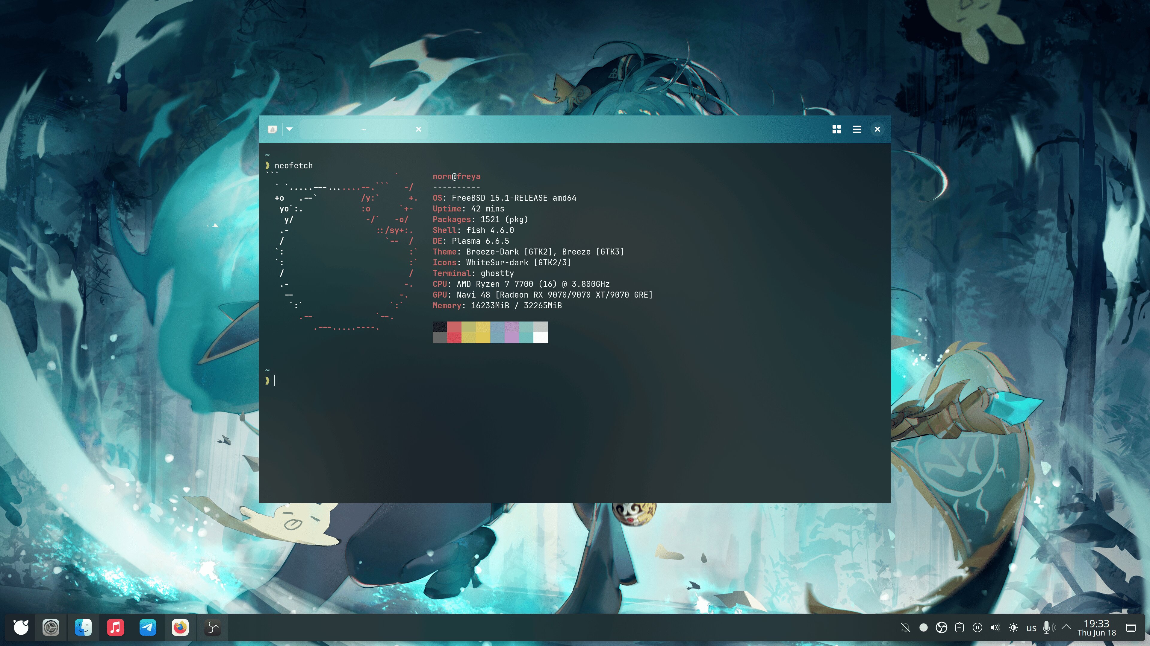
Task: Click the white circle tray icon
Action: [924, 628]
